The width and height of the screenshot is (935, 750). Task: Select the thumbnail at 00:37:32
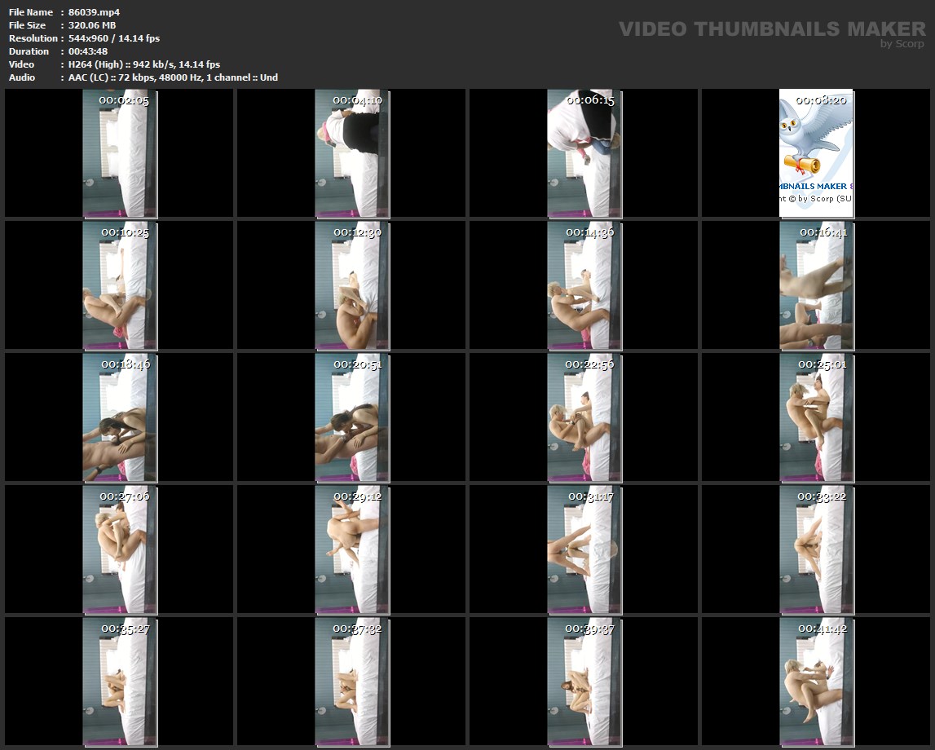[x=352, y=682]
